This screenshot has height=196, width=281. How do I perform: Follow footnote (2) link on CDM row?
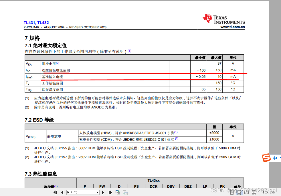coord(177,138)
